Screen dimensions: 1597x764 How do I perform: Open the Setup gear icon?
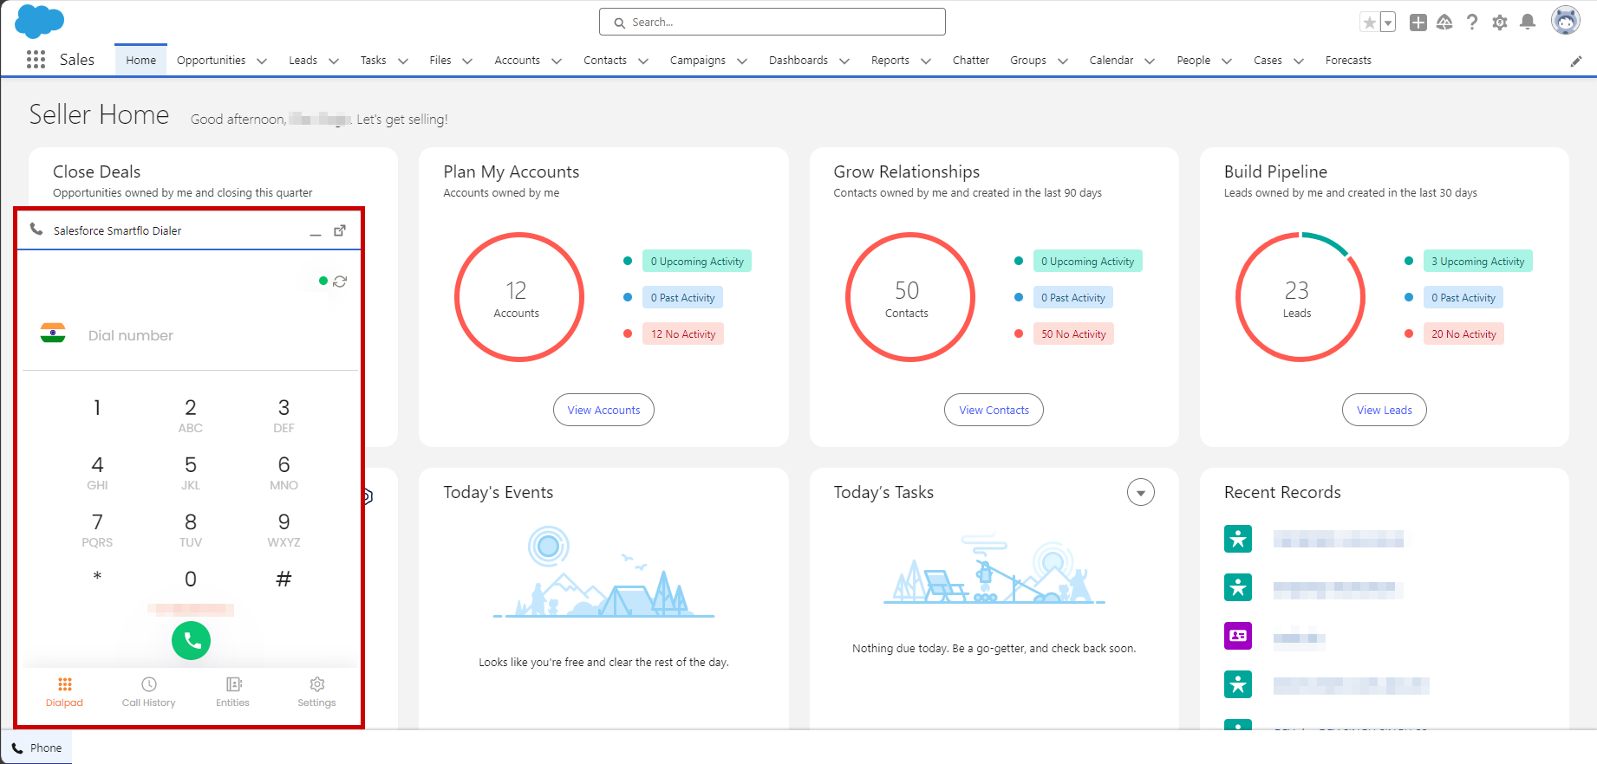tap(1500, 23)
